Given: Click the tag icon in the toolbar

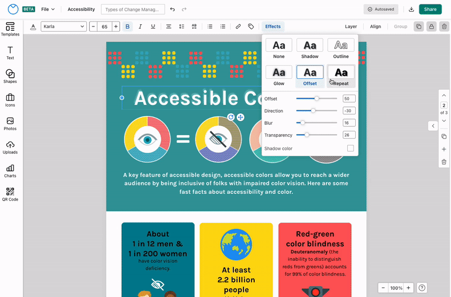Looking at the screenshot, I should click(x=251, y=26).
